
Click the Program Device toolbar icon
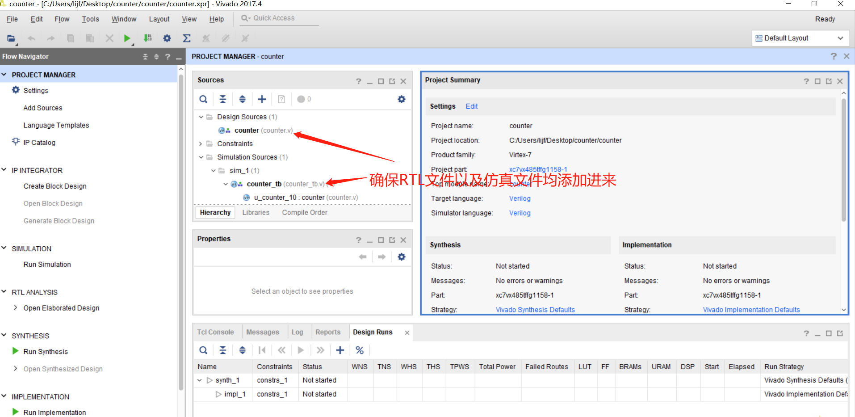click(x=147, y=38)
